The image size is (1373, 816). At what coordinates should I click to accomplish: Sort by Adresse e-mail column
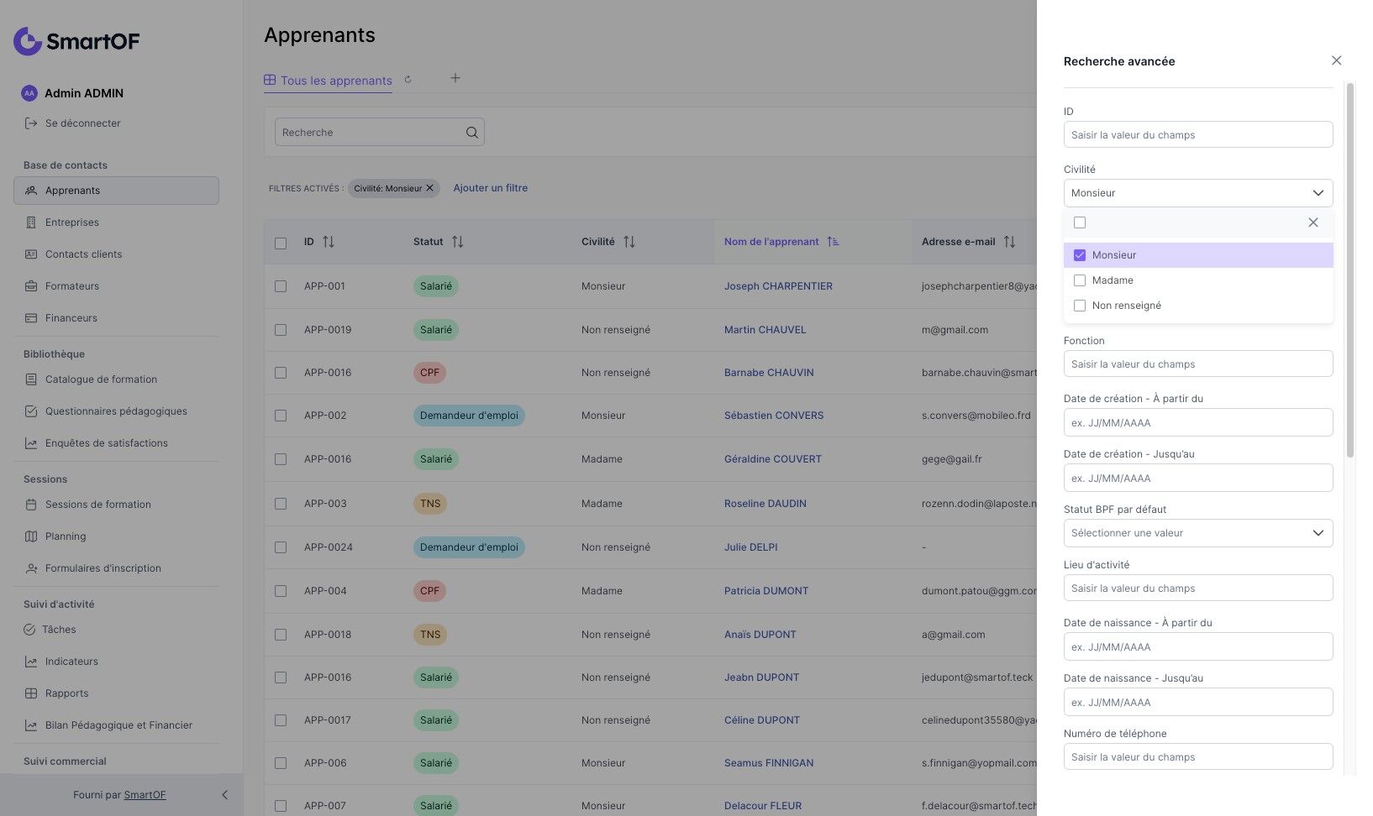point(1009,242)
